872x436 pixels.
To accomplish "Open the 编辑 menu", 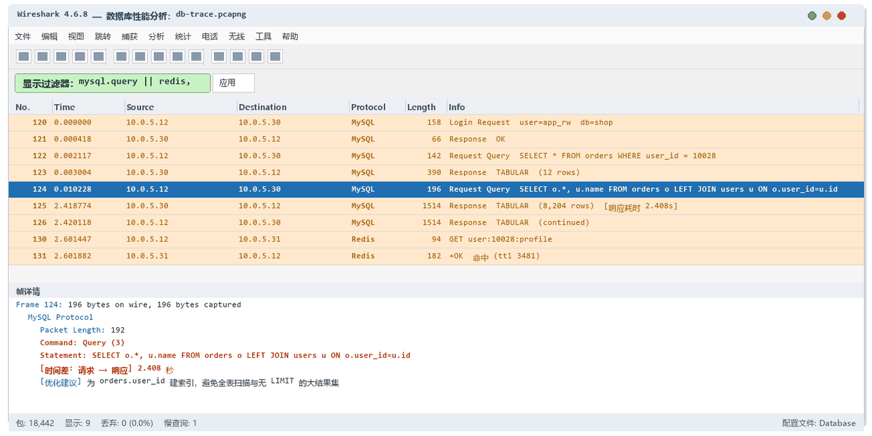I will coord(50,37).
